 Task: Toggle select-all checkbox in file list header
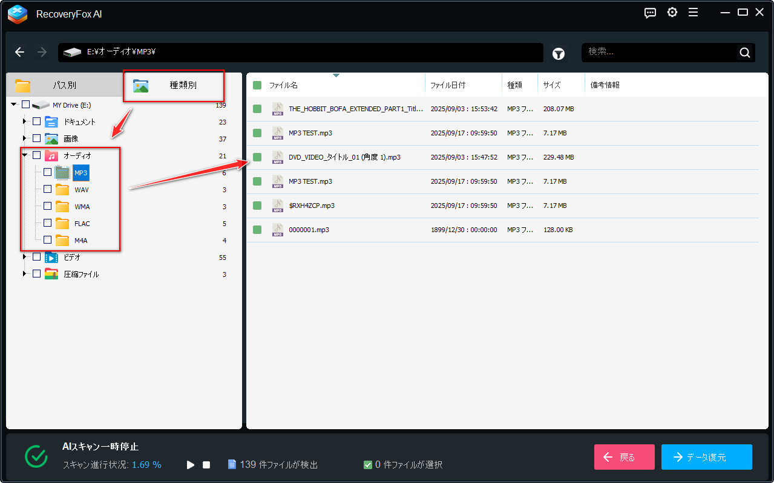pos(257,85)
